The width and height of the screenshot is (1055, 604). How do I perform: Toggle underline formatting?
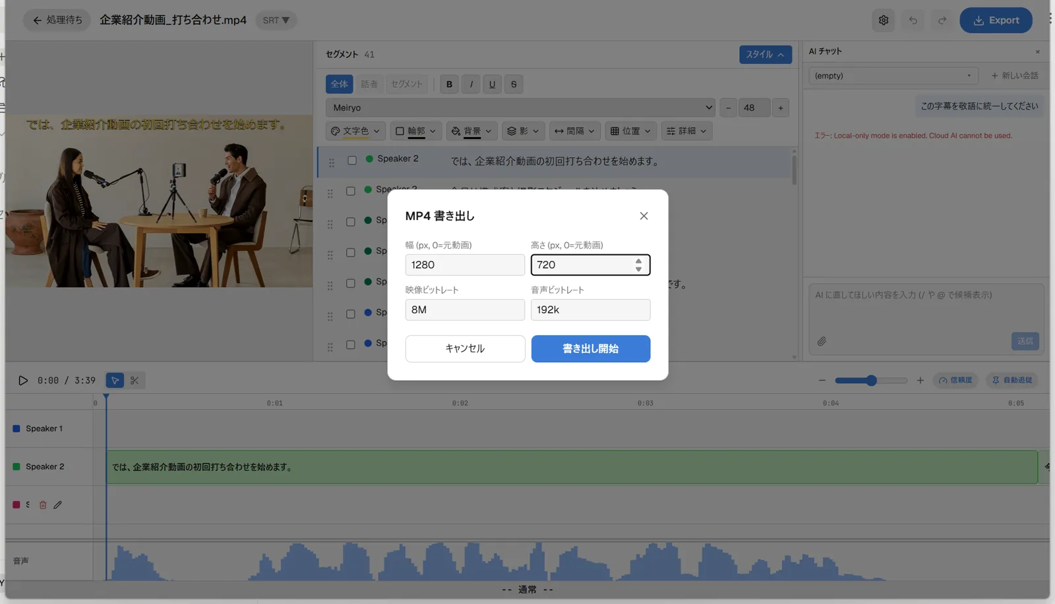click(492, 84)
